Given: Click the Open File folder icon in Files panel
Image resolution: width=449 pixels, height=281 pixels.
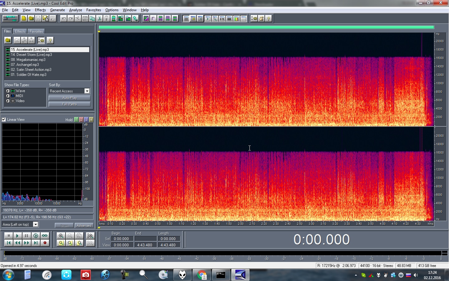Looking at the screenshot, I should [x=8, y=40].
